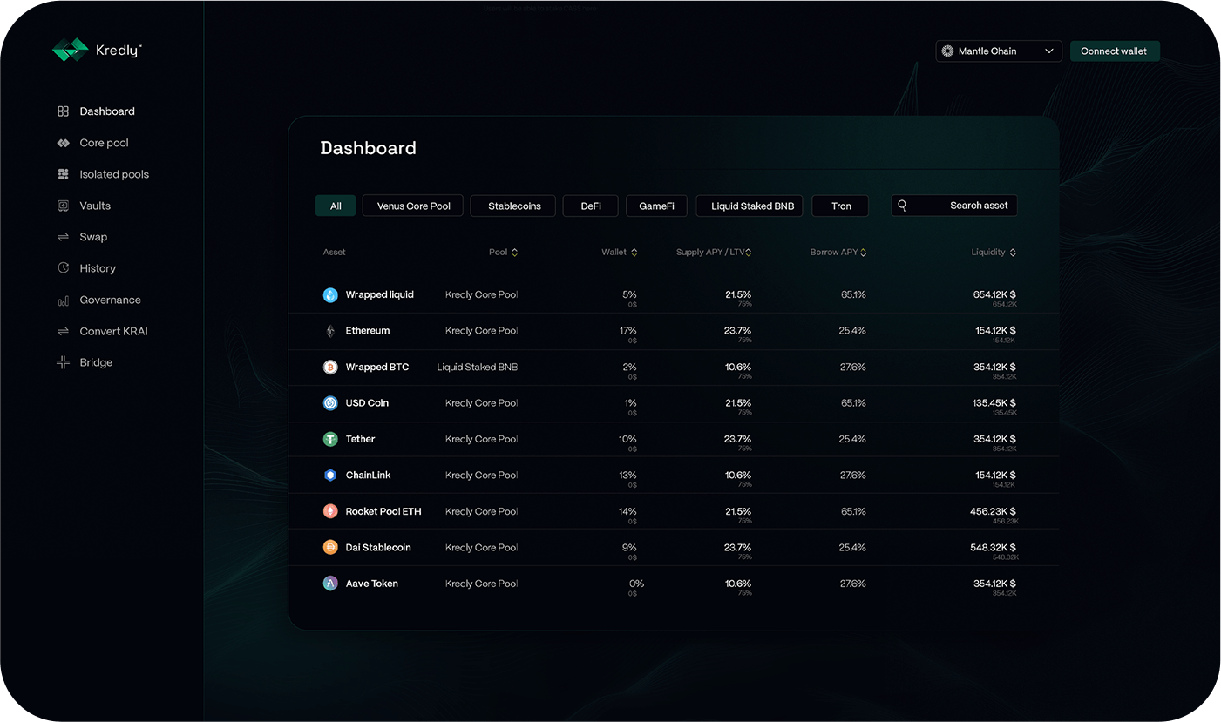
Task: Click the Ethereum token icon
Action: [330, 331]
